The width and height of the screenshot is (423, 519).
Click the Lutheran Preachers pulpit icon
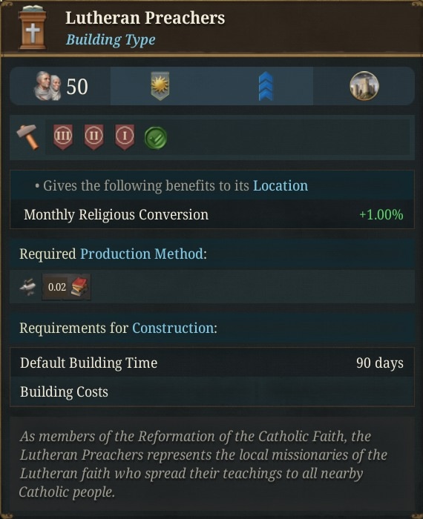click(x=33, y=27)
